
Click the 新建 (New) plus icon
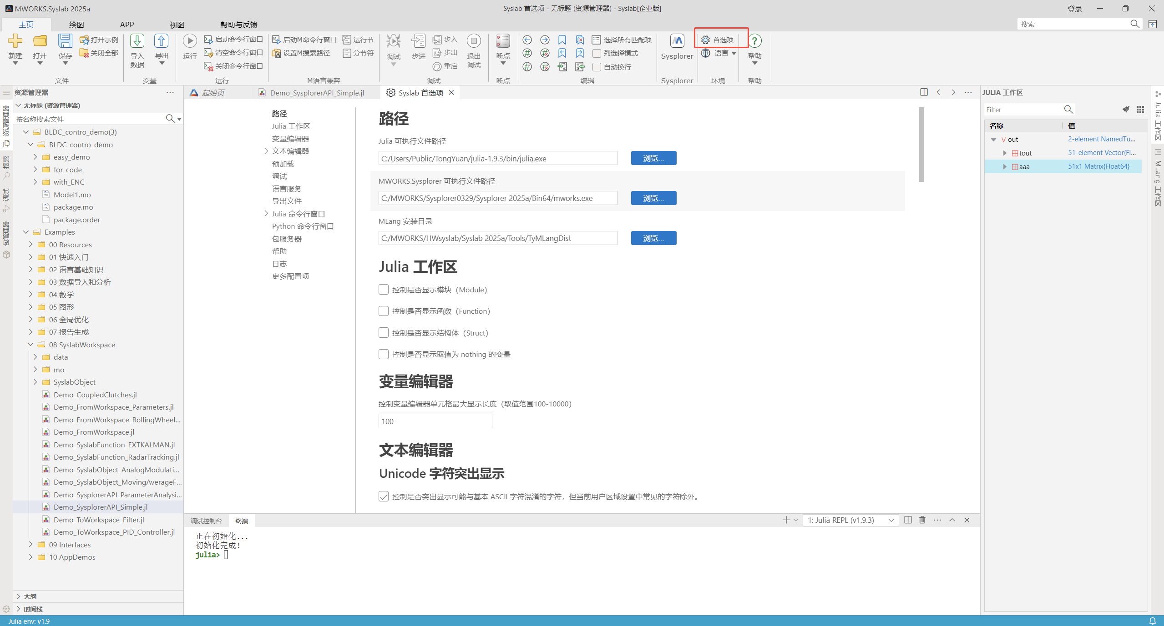pyautogui.click(x=15, y=41)
